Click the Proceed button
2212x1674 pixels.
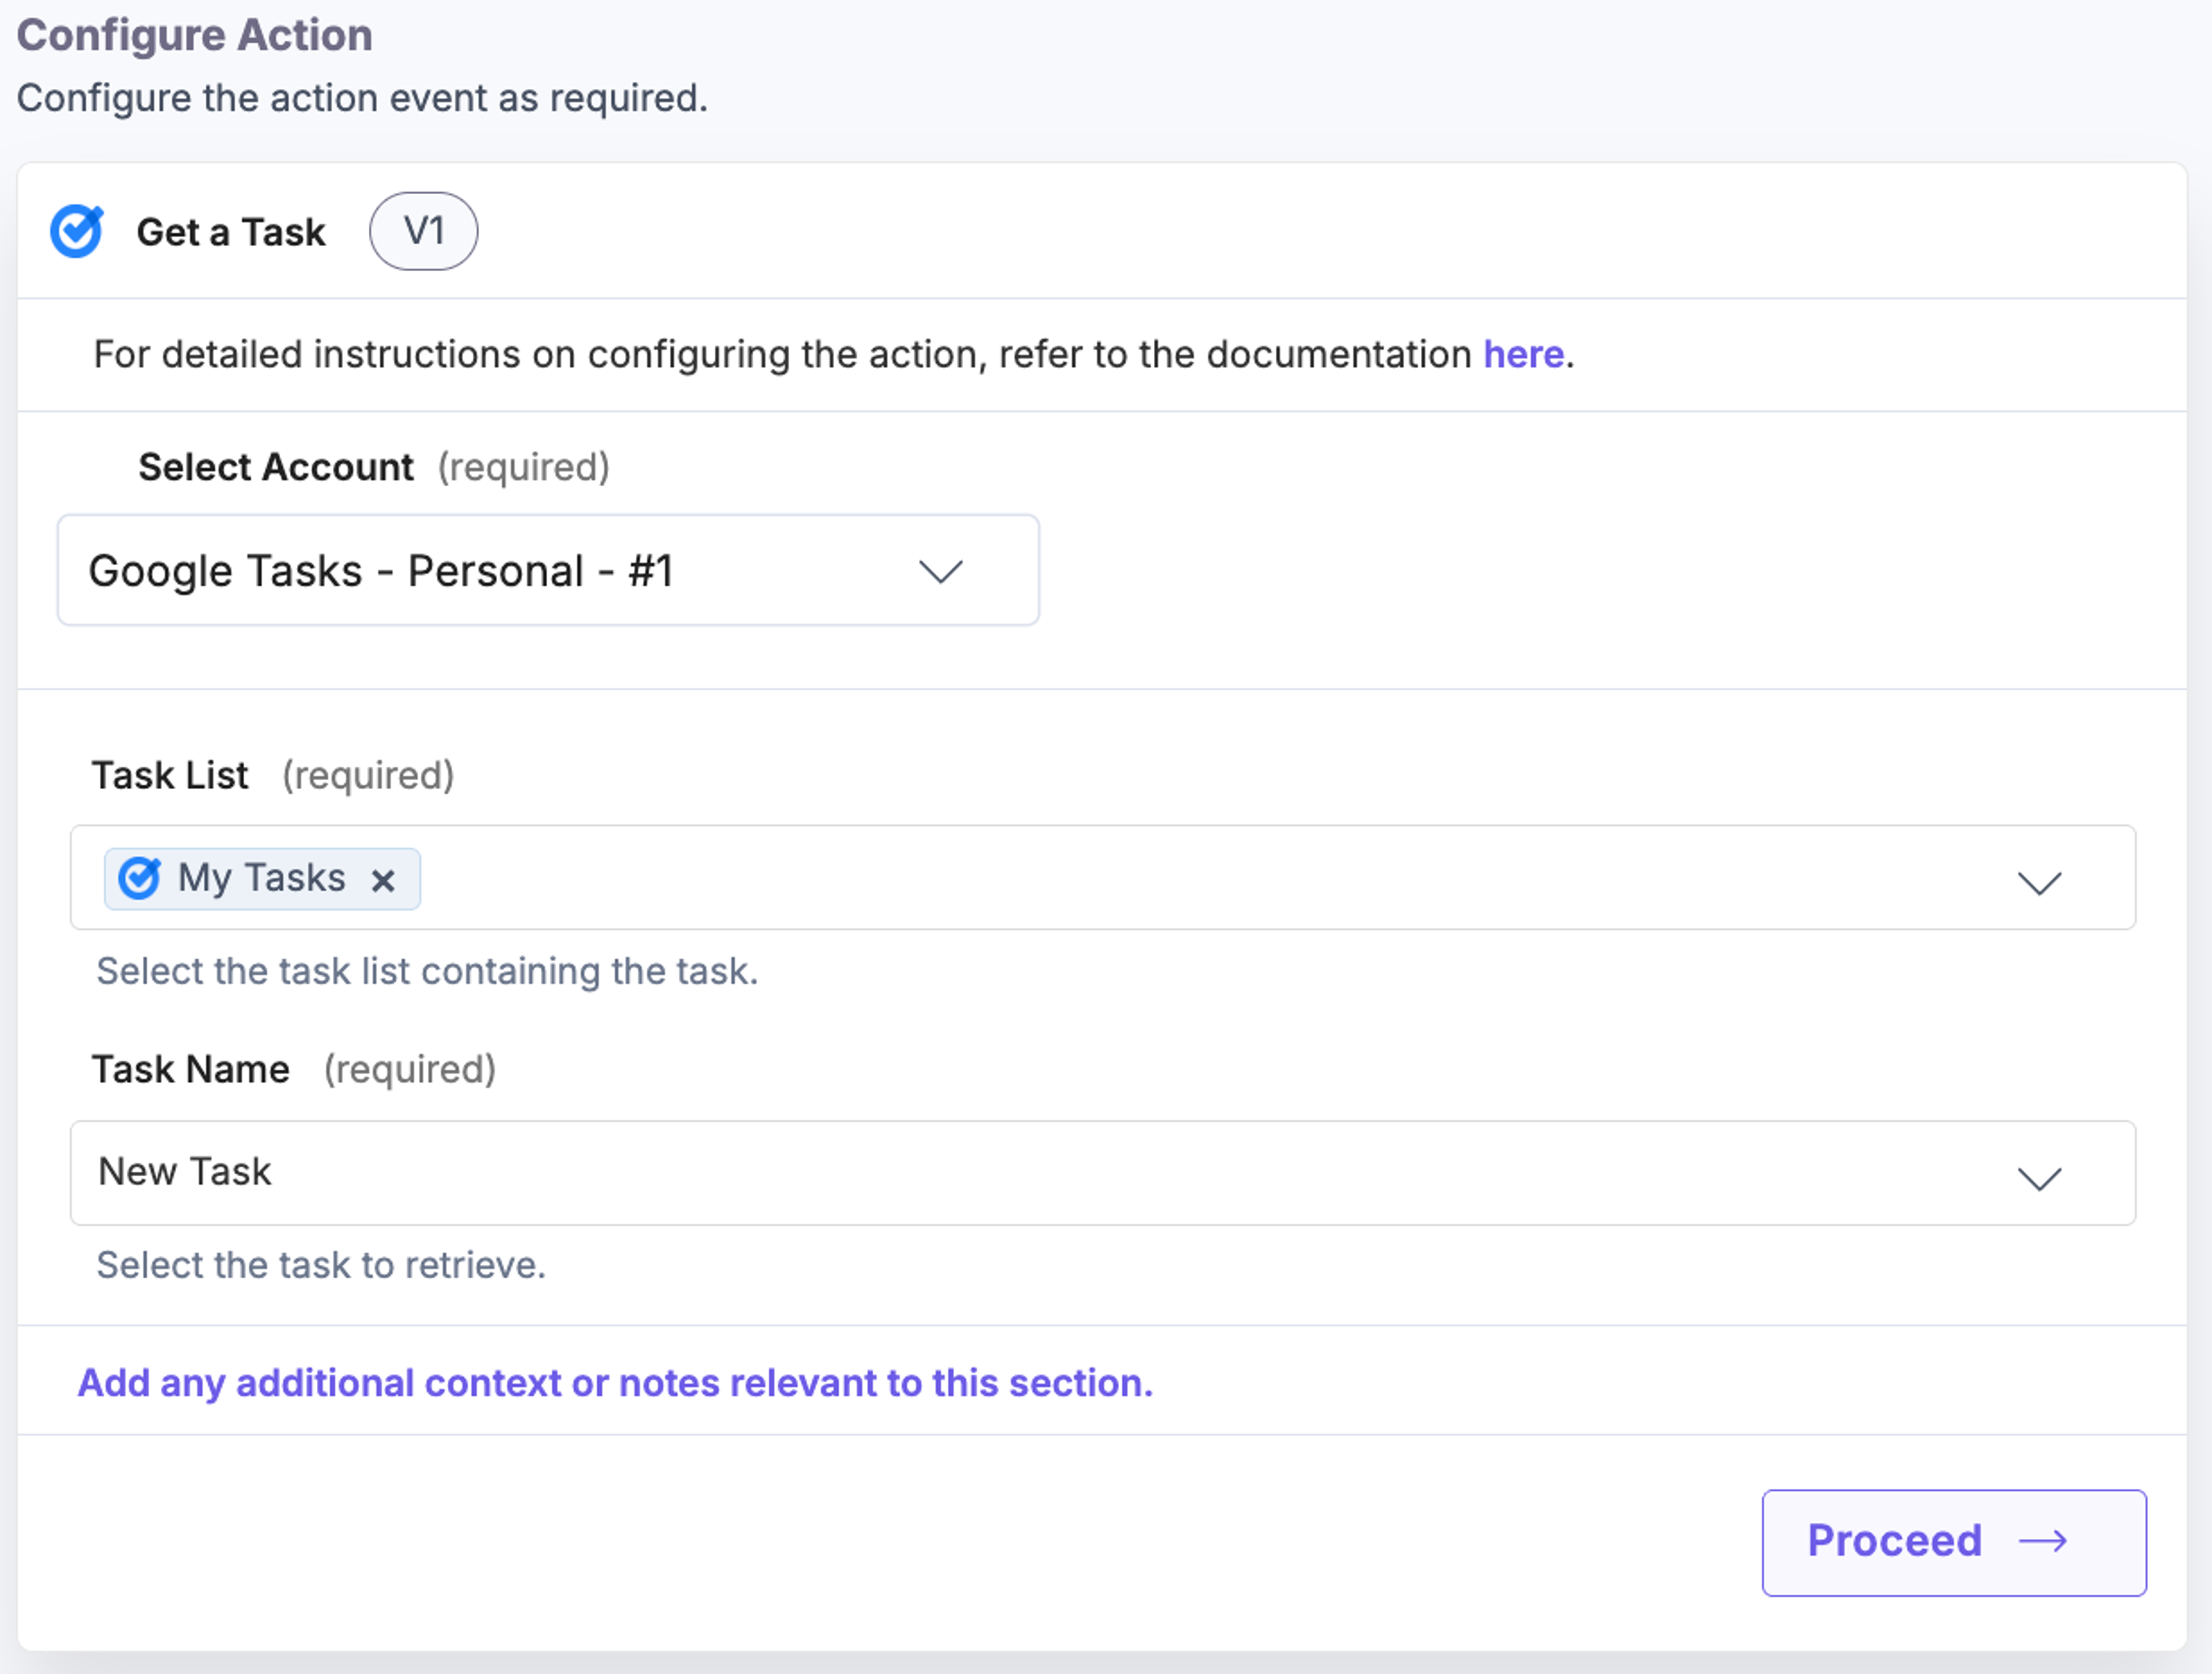coord(1954,1542)
